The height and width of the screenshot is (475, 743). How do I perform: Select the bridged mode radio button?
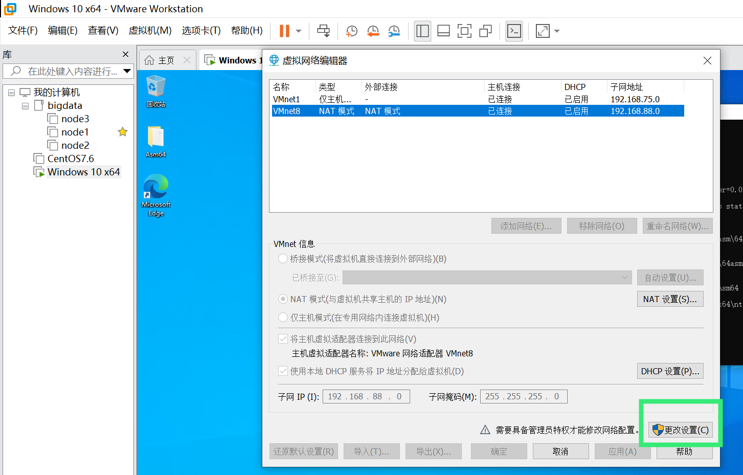pyautogui.click(x=283, y=259)
